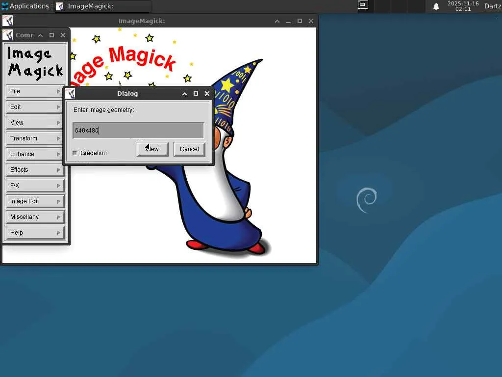Image resolution: width=502 pixels, height=377 pixels.
Task: Open the Enhance menu
Action: click(x=35, y=154)
